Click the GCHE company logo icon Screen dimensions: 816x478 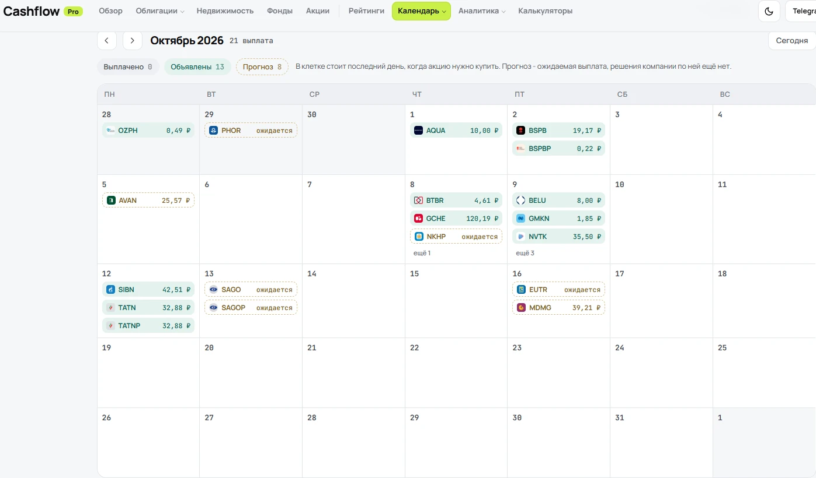tap(418, 219)
